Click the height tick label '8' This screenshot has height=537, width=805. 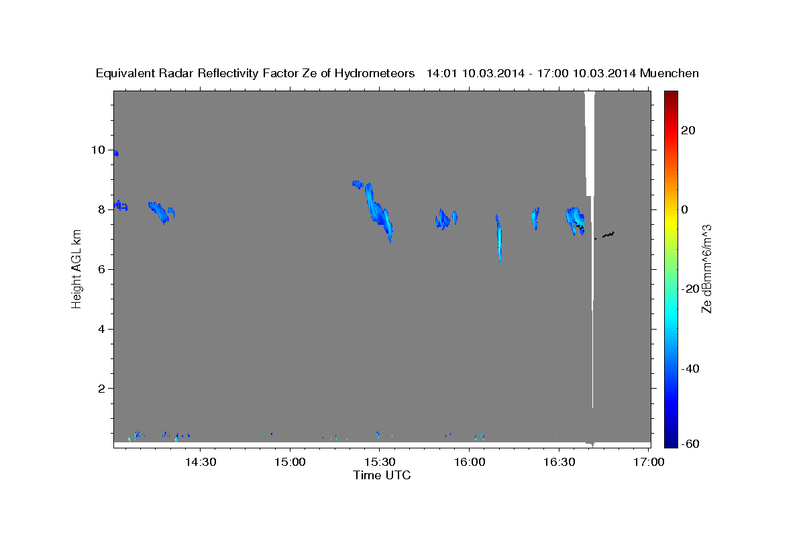103,209
